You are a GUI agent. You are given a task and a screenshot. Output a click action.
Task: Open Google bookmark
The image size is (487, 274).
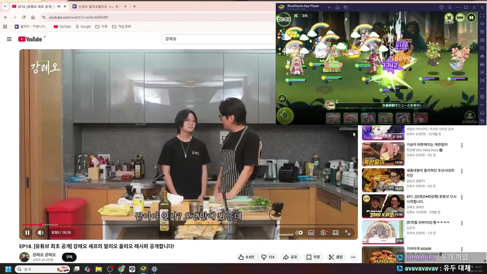pyautogui.click(x=83, y=27)
